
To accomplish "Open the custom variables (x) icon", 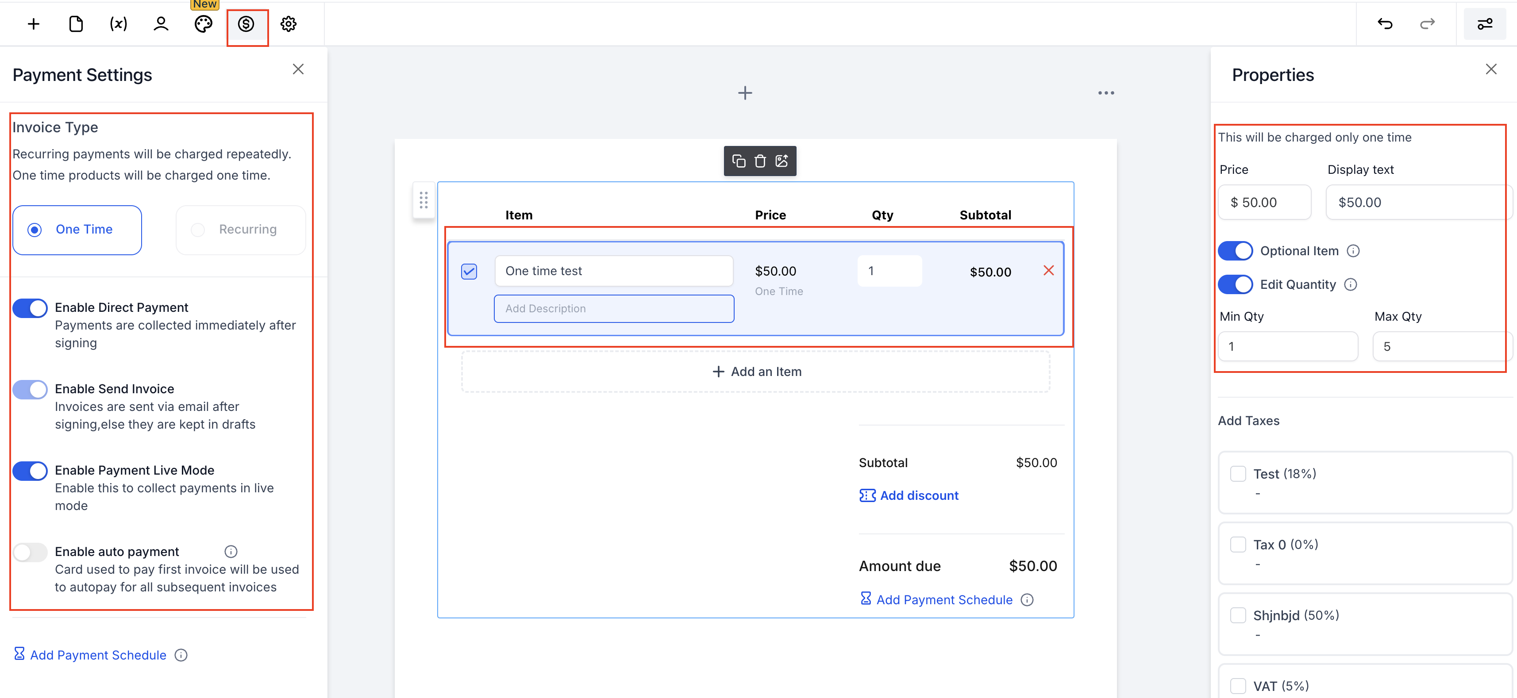I will pos(118,23).
